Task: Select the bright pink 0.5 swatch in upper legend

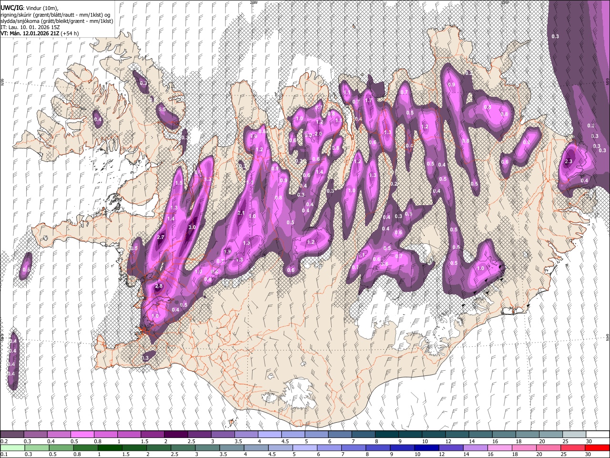Action: coord(82,435)
